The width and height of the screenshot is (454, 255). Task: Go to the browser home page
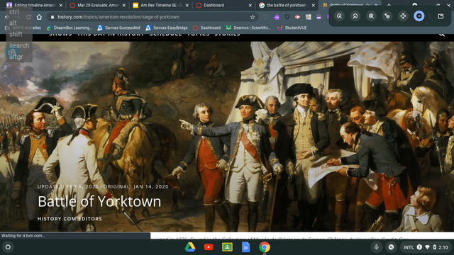click(x=39, y=17)
